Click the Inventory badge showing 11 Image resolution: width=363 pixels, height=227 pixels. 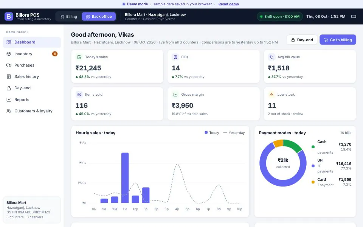[55, 54]
